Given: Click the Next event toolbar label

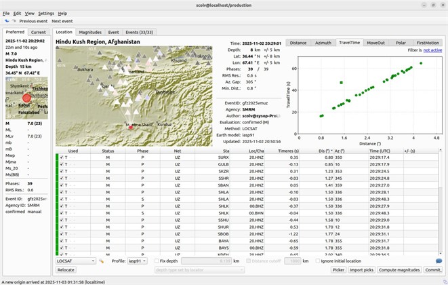Looking at the screenshot, I should (62, 21).
